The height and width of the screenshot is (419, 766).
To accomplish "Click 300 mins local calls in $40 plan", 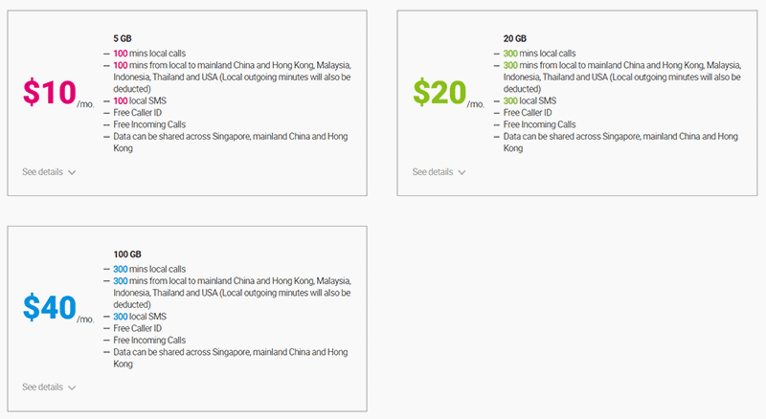I will click(x=149, y=269).
